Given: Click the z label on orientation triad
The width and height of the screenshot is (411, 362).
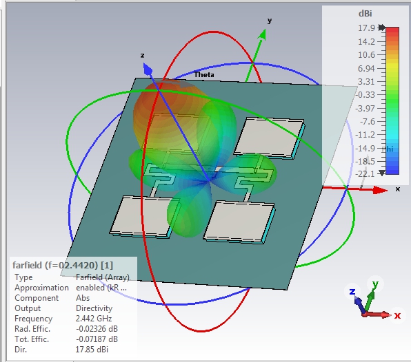Looking at the screenshot, I should coord(352,291).
